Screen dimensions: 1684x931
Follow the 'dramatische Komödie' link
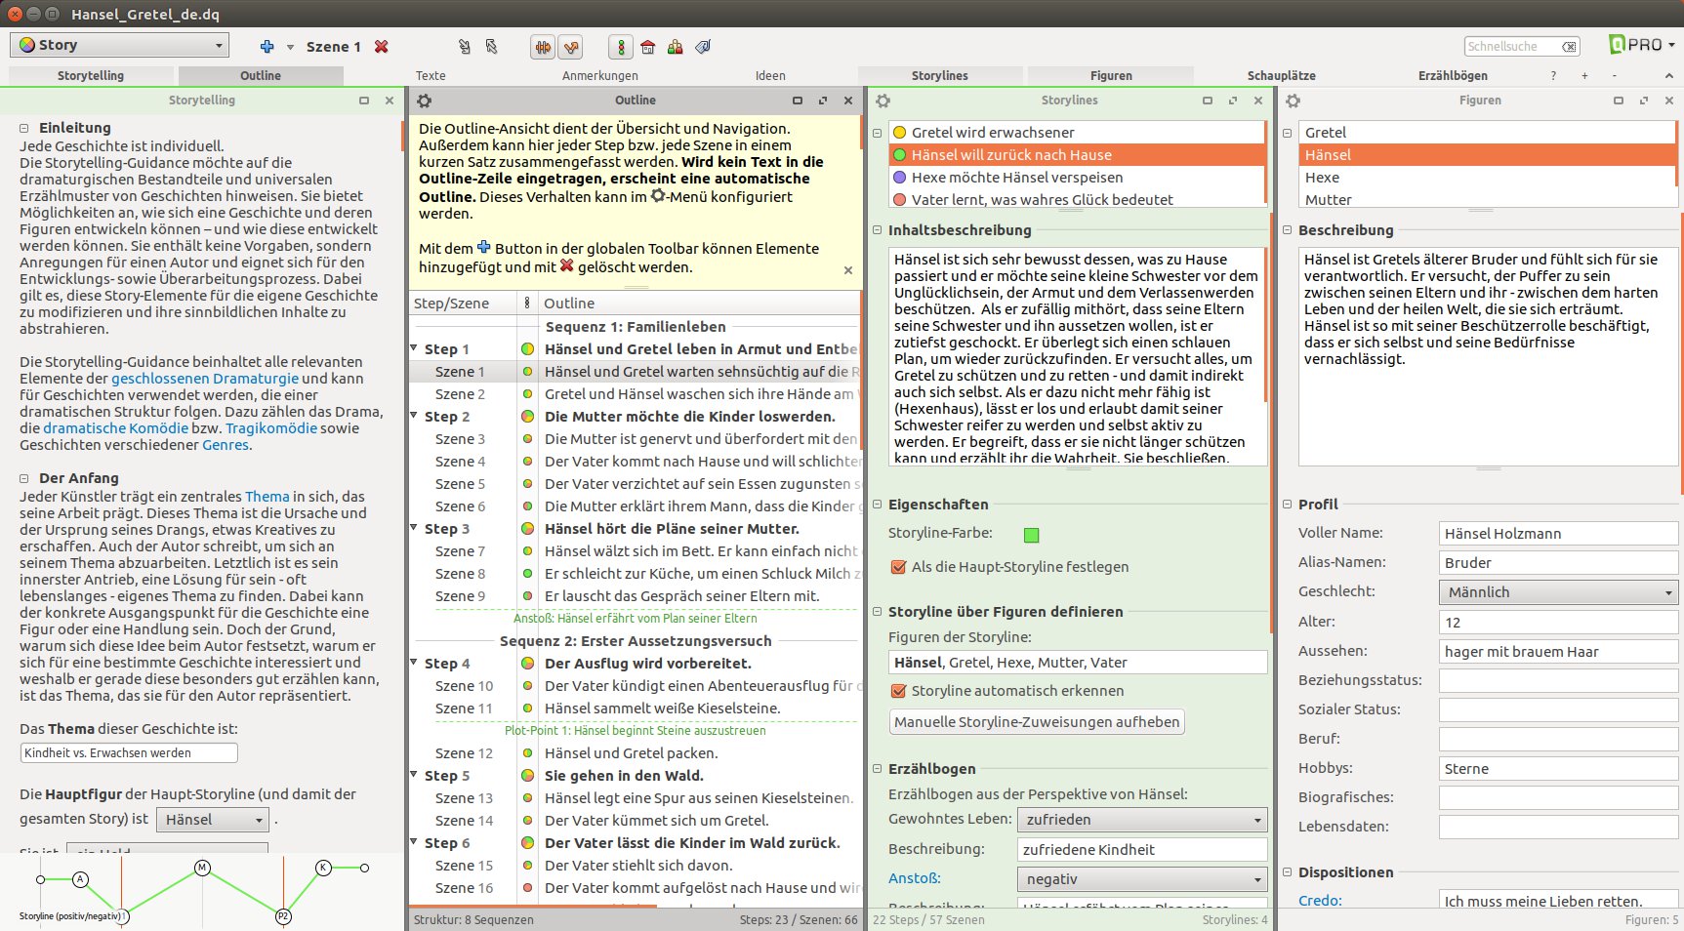(115, 428)
